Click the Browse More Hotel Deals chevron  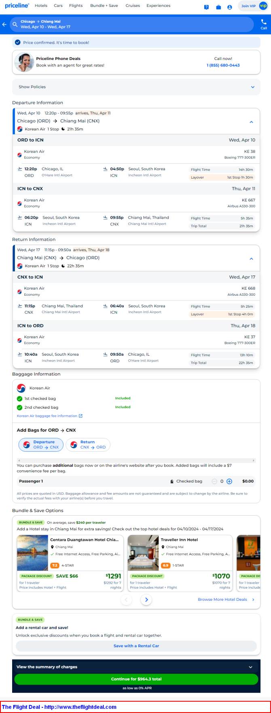point(253,600)
